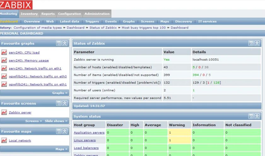Open serv240: Network traffic on eth1 link
The height and width of the screenshot is (156, 265).
click(35, 68)
